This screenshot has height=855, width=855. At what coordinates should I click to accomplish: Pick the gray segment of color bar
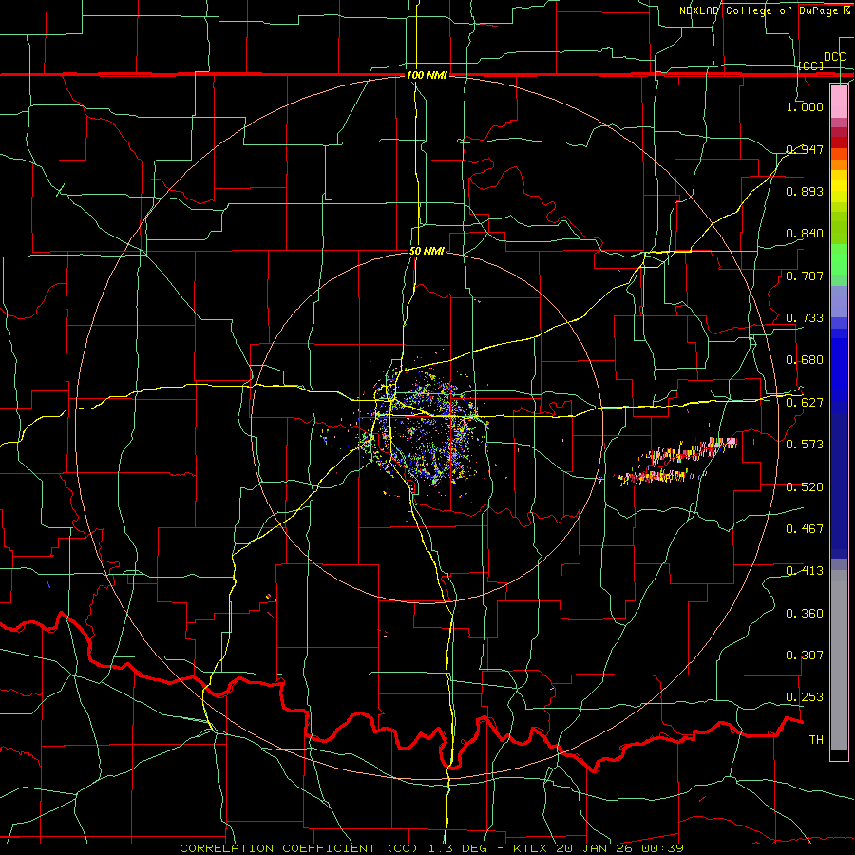point(839,660)
